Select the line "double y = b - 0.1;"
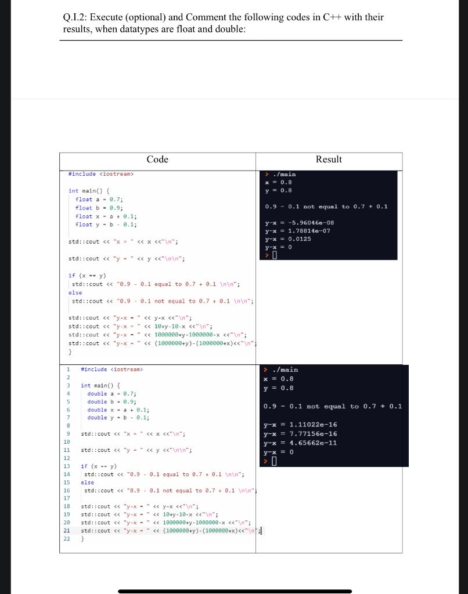 coord(118,418)
